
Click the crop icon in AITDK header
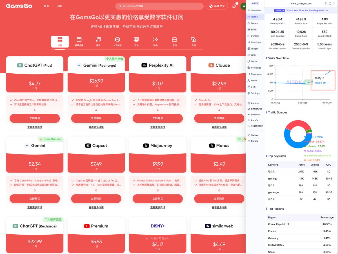(x=326, y=3)
